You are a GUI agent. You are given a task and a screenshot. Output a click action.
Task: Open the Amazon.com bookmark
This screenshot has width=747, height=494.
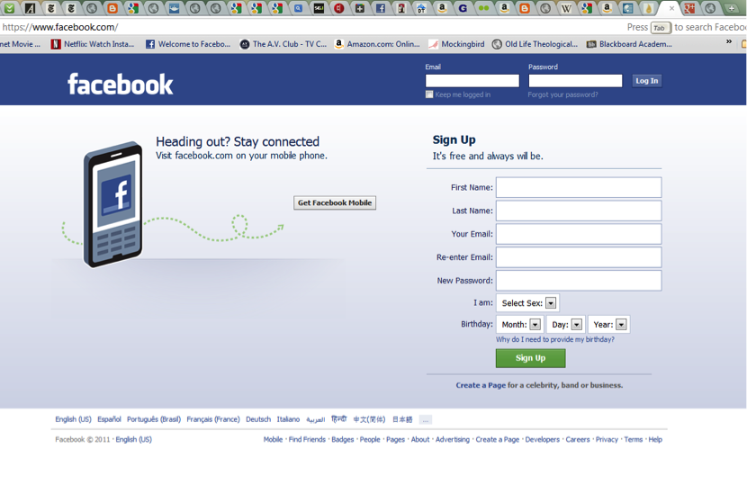click(x=377, y=44)
